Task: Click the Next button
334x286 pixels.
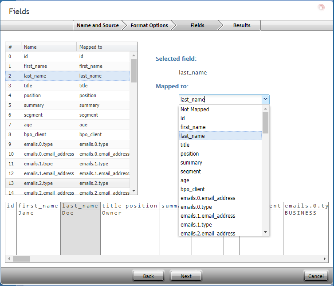Action: [x=186, y=276]
